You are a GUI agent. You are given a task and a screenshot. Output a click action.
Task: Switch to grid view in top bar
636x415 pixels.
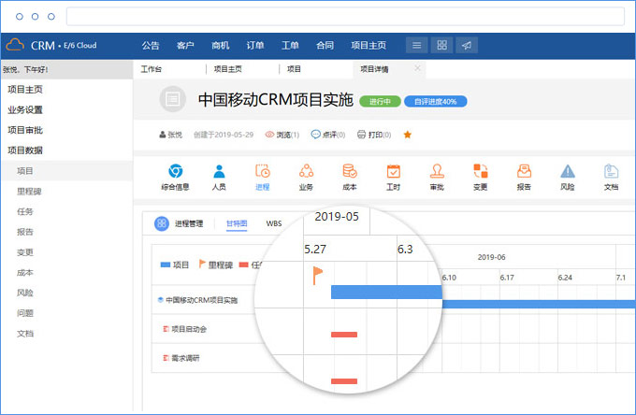click(441, 45)
